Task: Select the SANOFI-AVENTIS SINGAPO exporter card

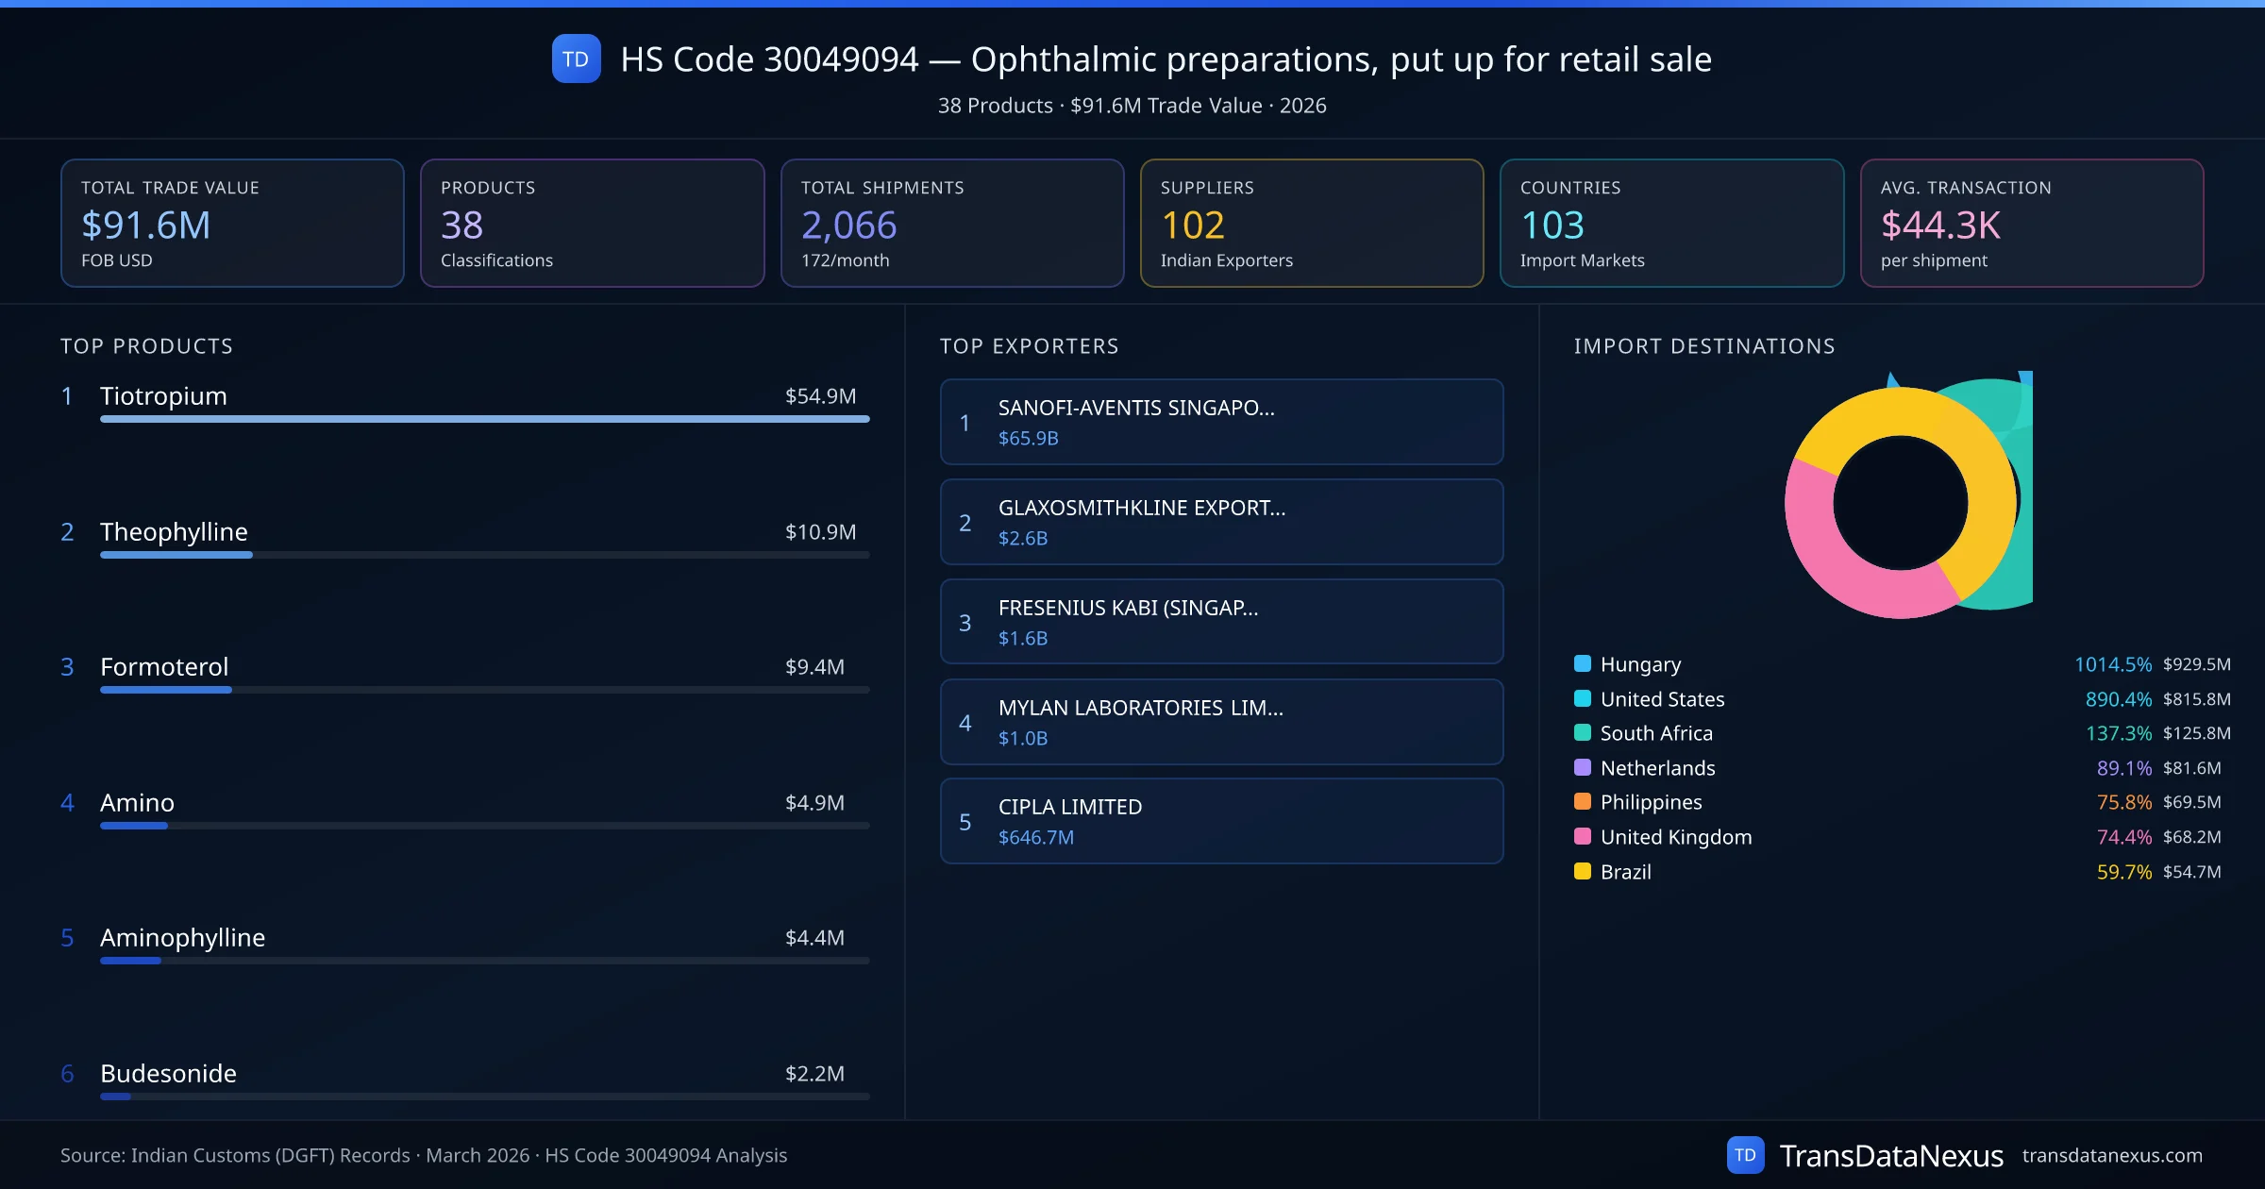Action: pyautogui.click(x=1221, y=422)
